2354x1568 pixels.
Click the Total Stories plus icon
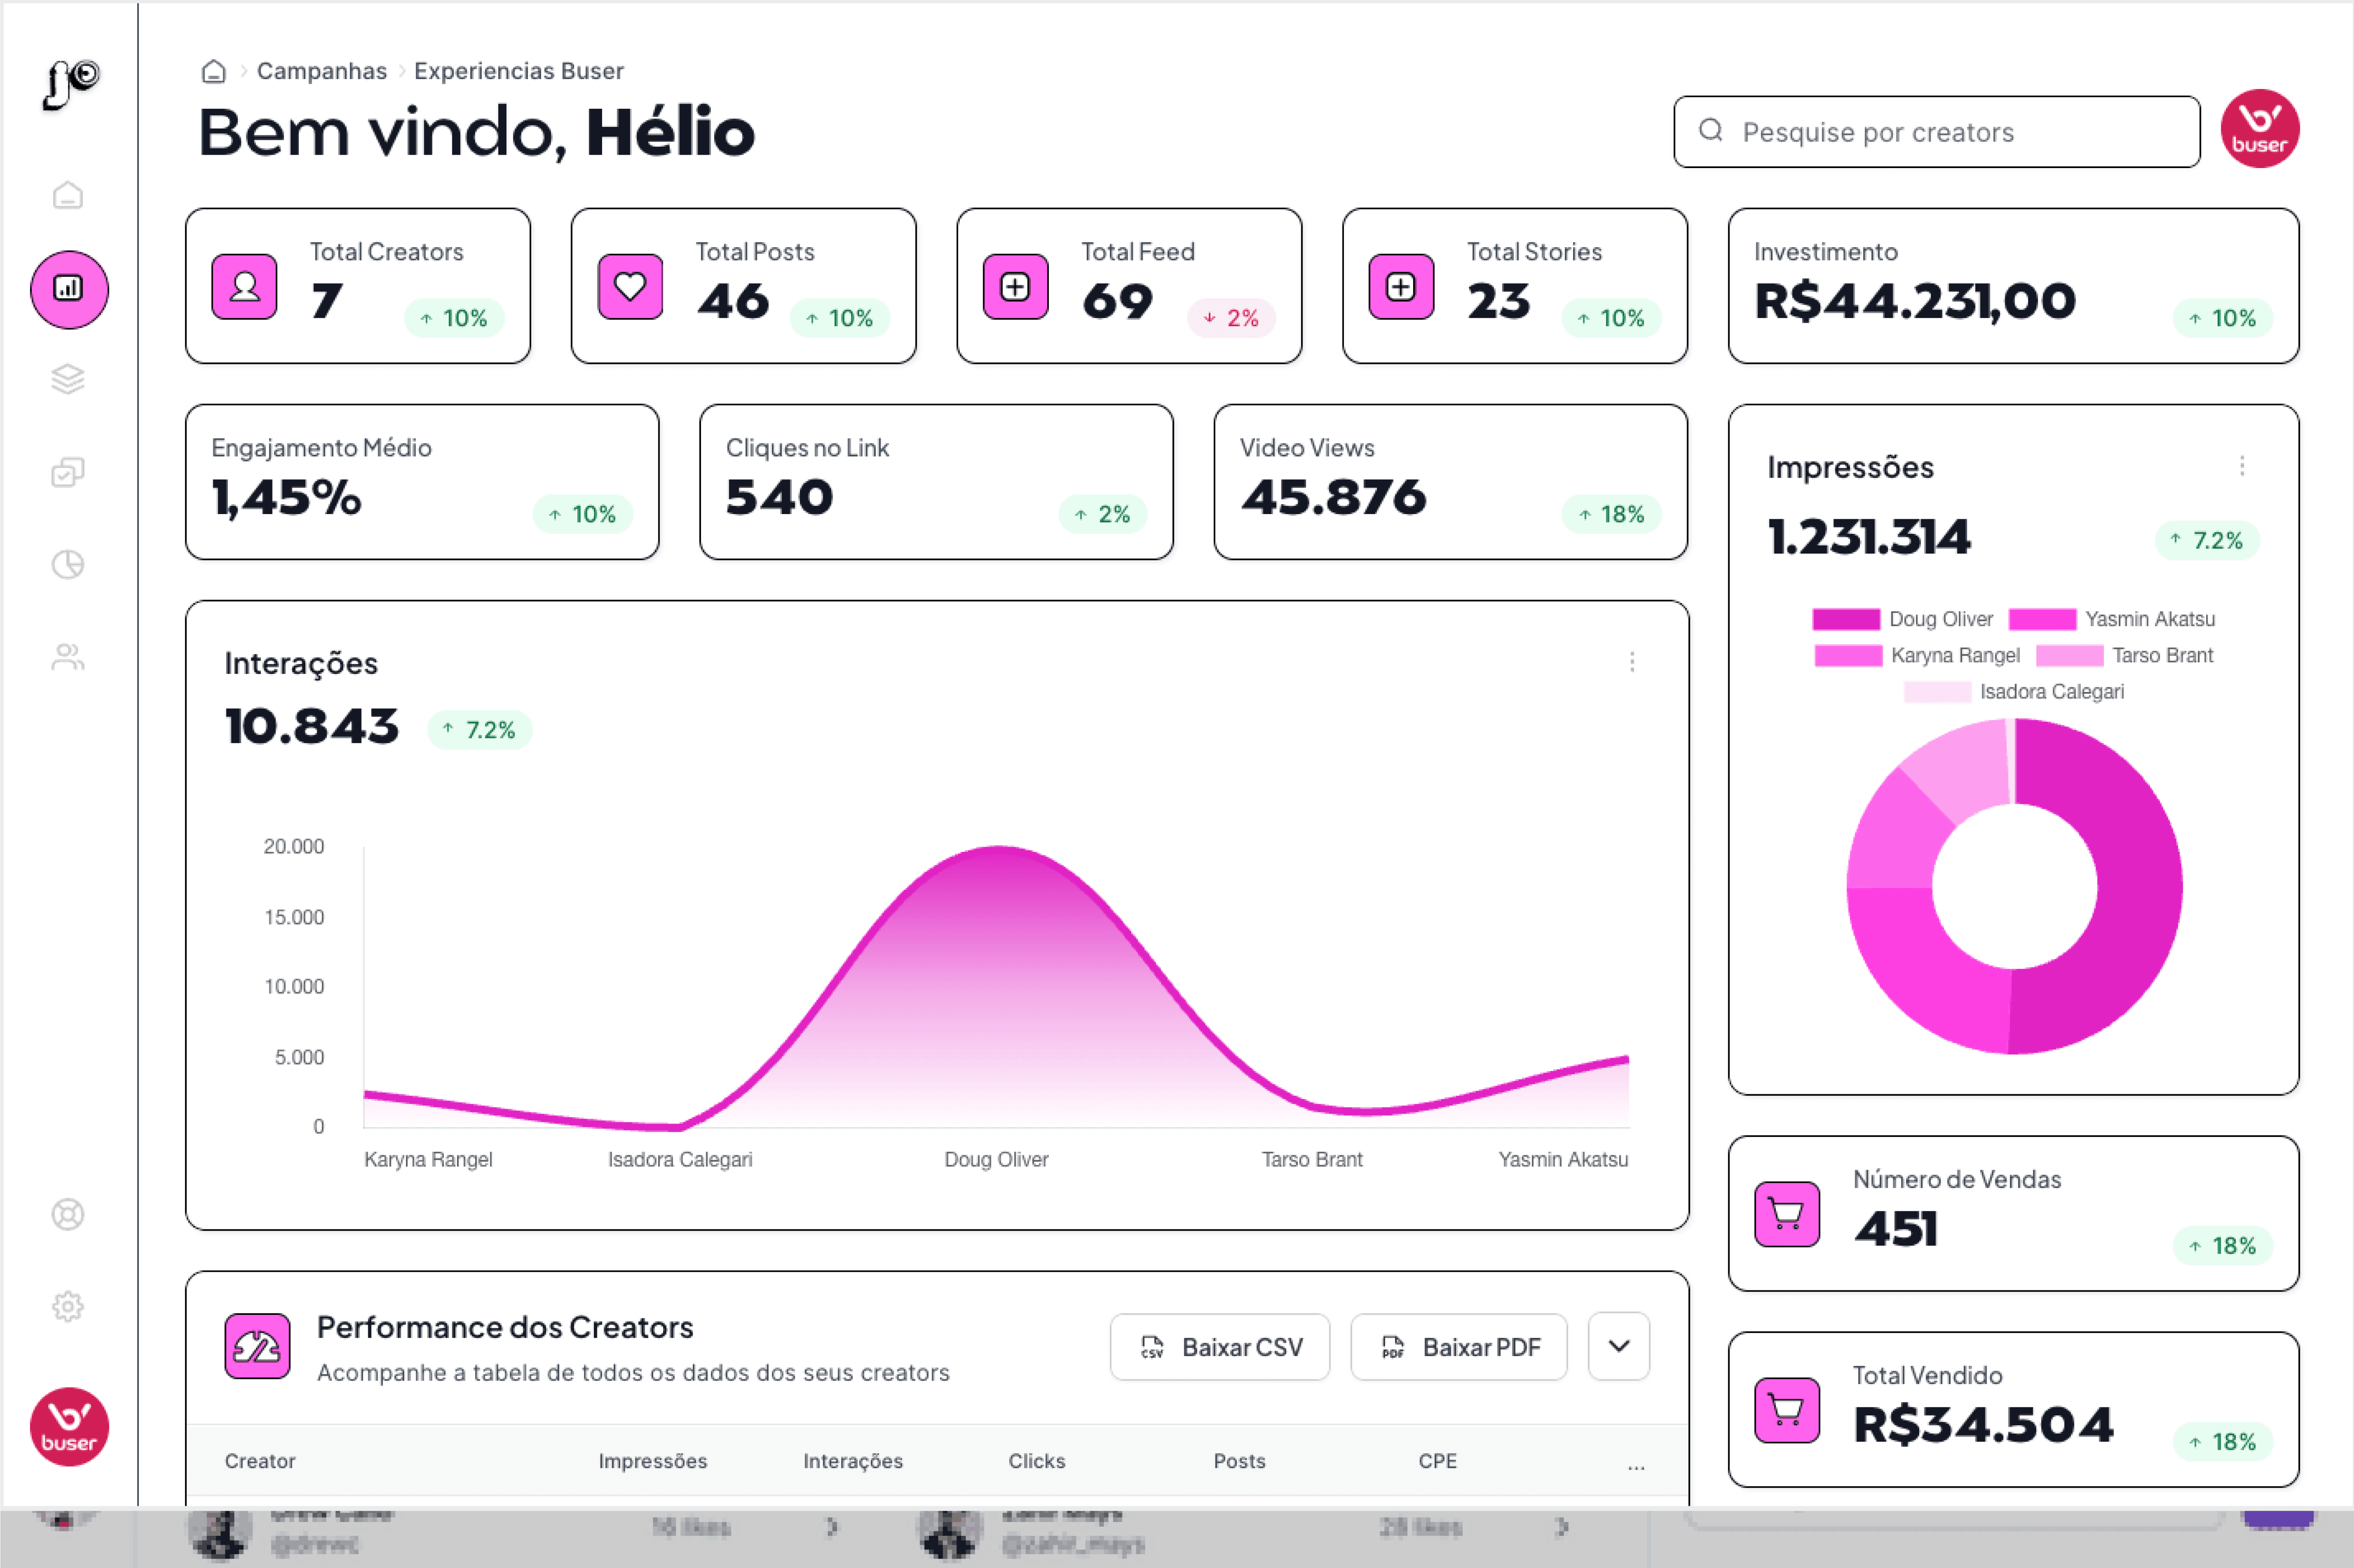pyautogui.click(x=1401, y=287)
